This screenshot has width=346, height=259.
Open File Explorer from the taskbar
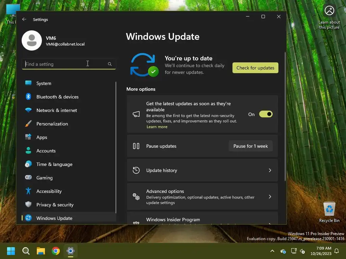[41, 251]
